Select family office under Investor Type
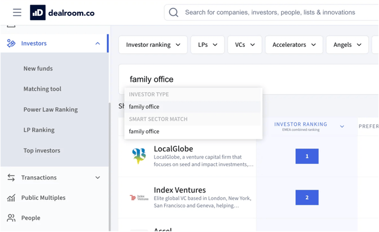 [x=144, y=107]
